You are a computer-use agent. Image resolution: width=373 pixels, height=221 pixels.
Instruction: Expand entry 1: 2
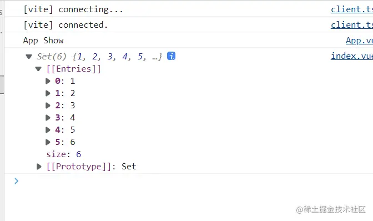[48, 93]
